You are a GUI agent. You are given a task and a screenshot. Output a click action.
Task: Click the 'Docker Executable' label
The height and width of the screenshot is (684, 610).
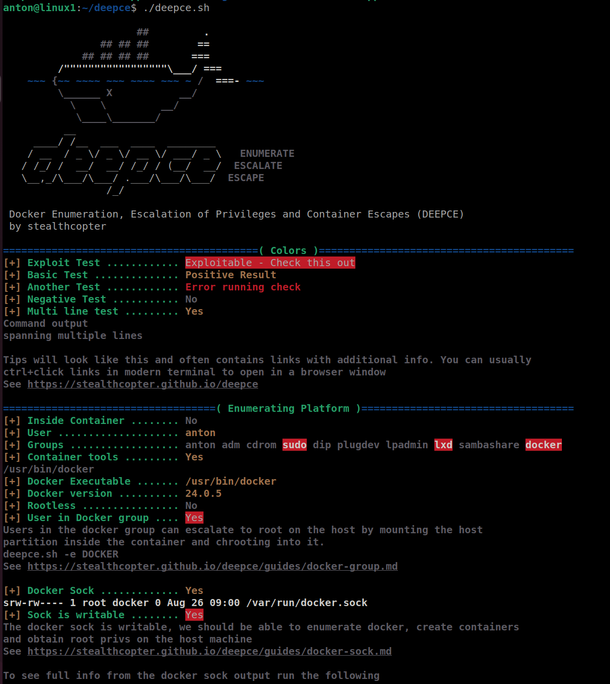click(79, 482)
